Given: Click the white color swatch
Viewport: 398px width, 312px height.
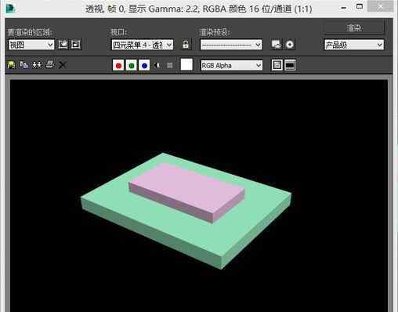Looking at the screenshot, I should (186, 65).
